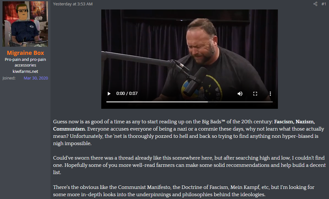Open video more options three-dot menu
Image resolution: width=329 pixels, height=199 pixels.
(270, 94)
